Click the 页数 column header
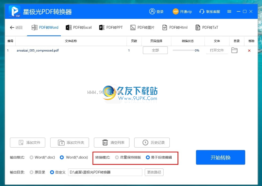Image resolution: width=262 pixels, height=186 pixels. 134,41
